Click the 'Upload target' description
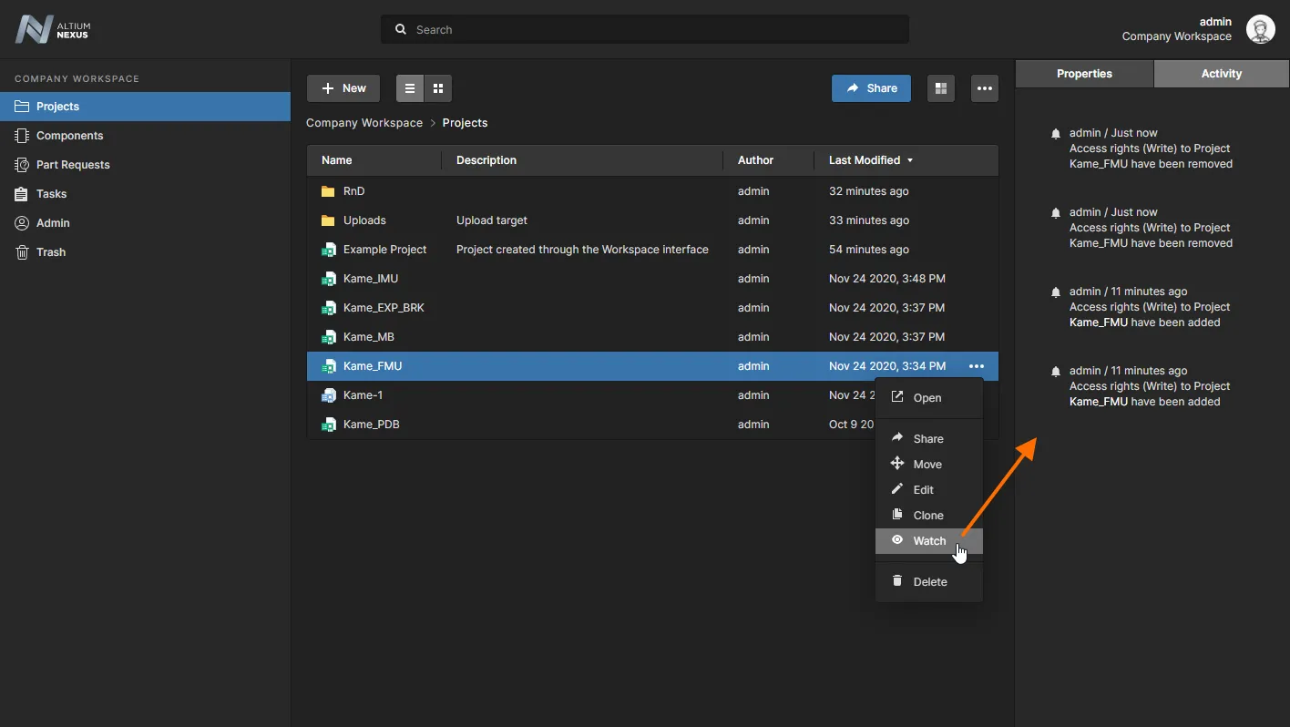This screenshot has height=727, width=1290. (492, 220)
